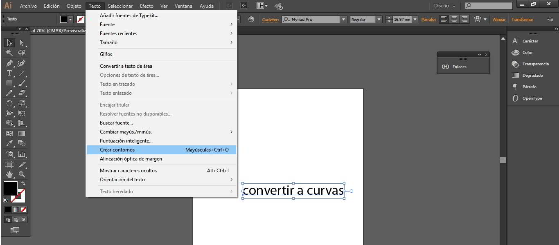This screenshot has width=559, height=245.
Task: Activate the Mesh tool
Action: 10,134
